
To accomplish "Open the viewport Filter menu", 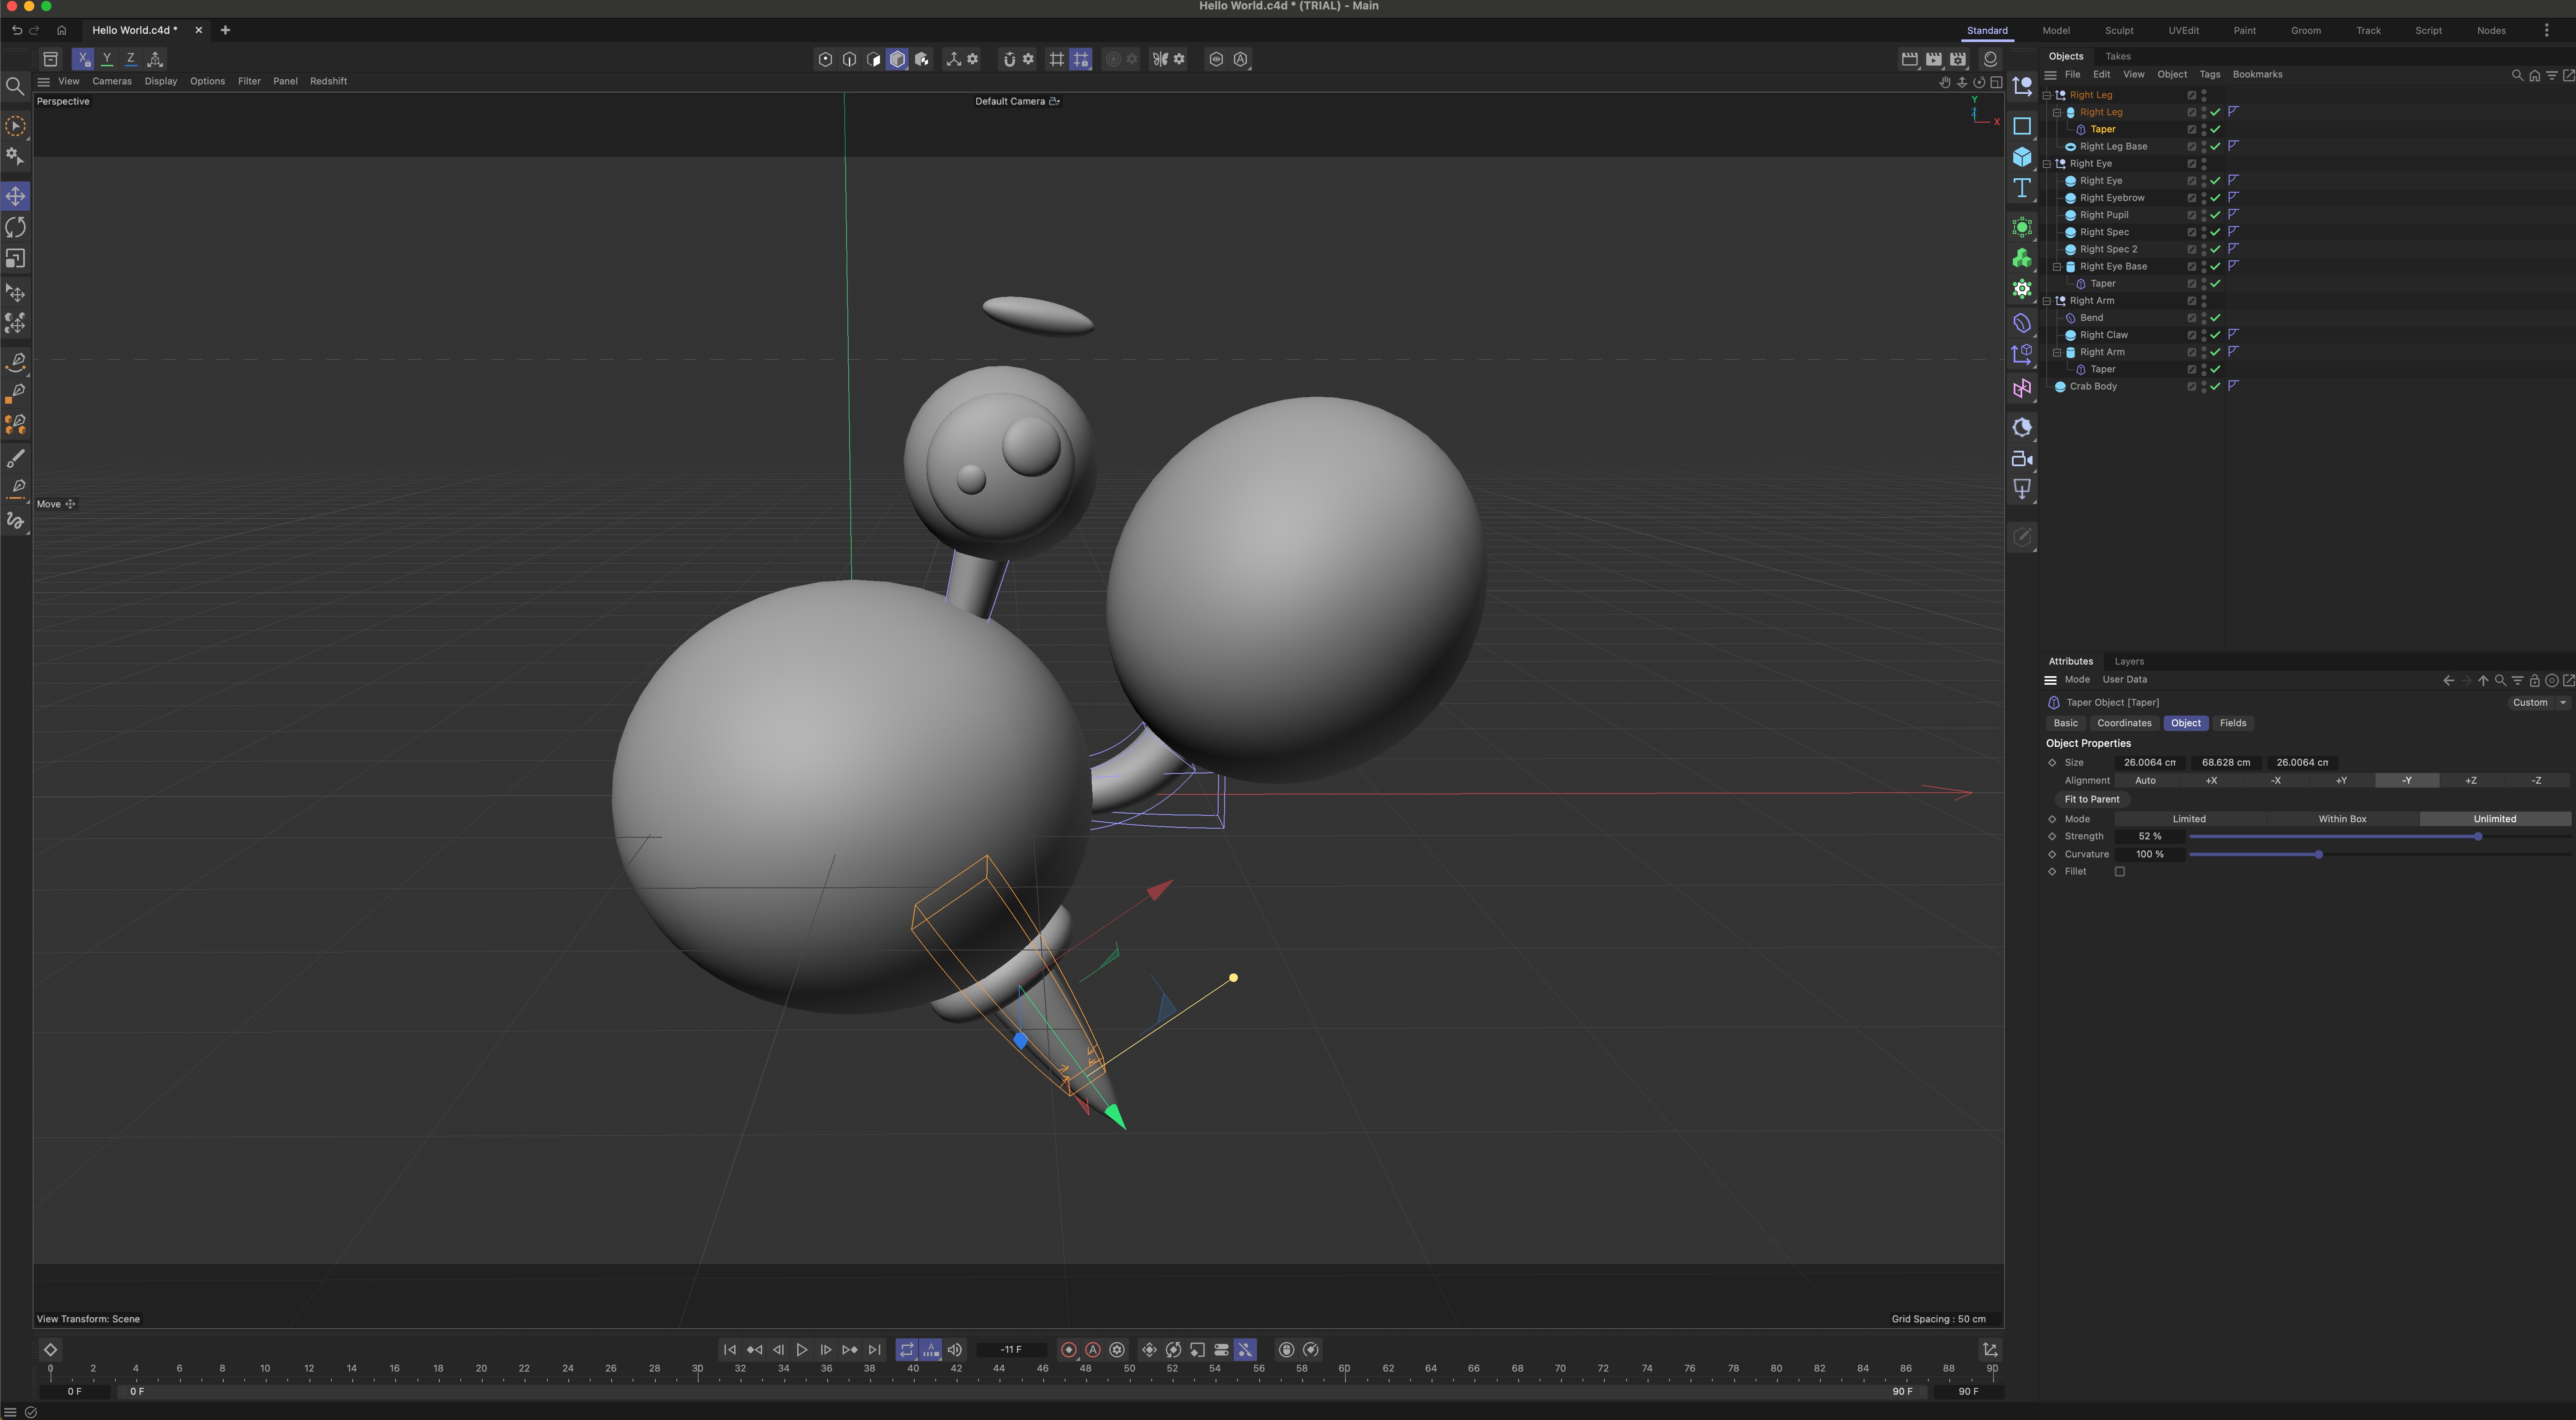I will 249,82.
